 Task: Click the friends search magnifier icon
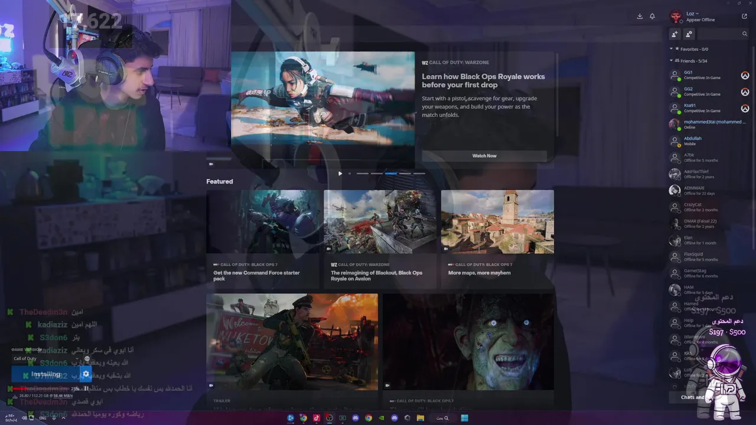coord(745,34)
